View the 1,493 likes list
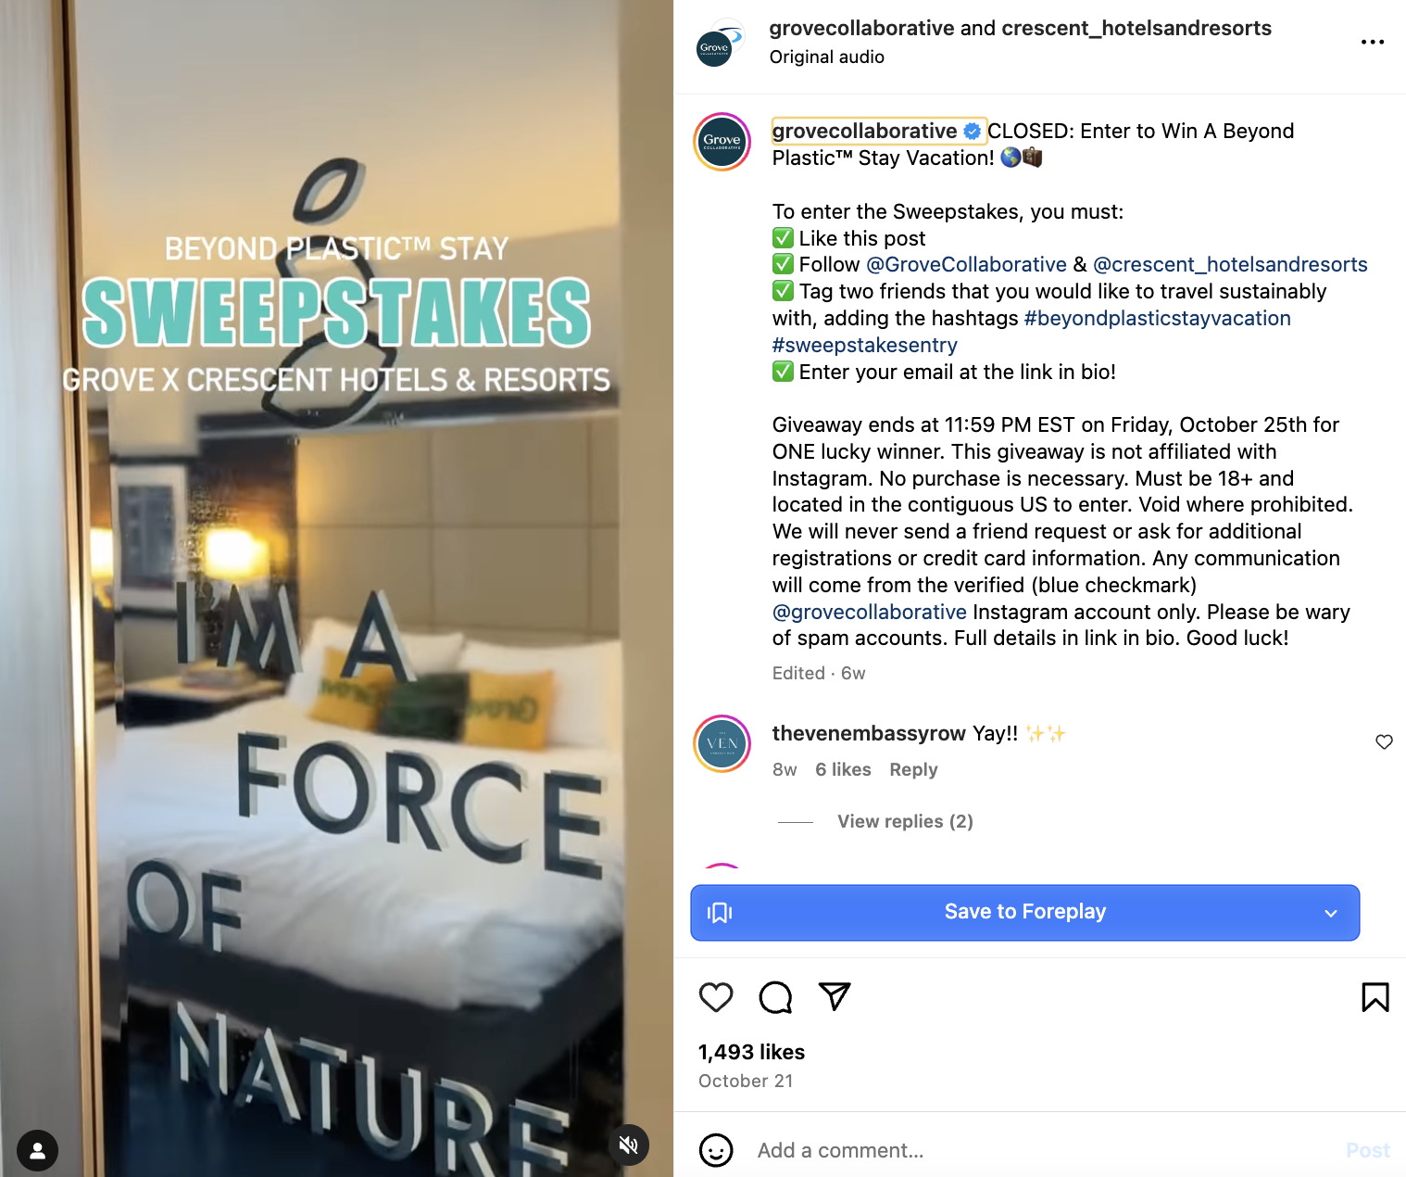 coord(751,1052)
